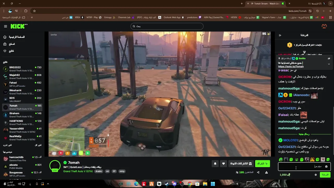This screenshot has width=334, height=188.
Task: Open chat settings gear icon
Action: coord(316,175)
